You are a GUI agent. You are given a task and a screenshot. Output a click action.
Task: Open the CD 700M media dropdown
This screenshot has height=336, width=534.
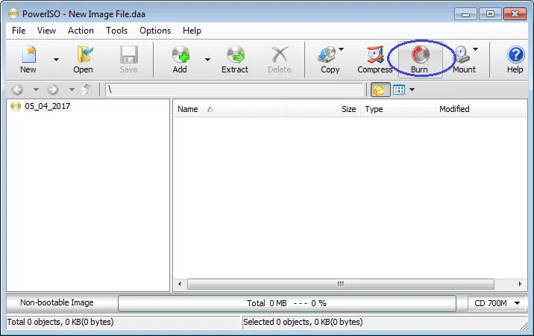497,303
